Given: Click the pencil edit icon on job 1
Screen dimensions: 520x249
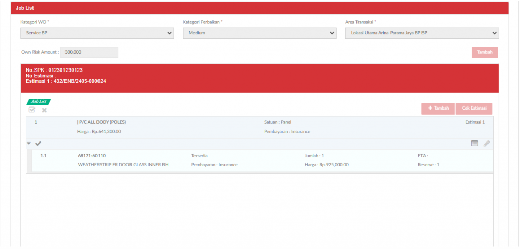Looking at the screenshot, I should [486, 144].
